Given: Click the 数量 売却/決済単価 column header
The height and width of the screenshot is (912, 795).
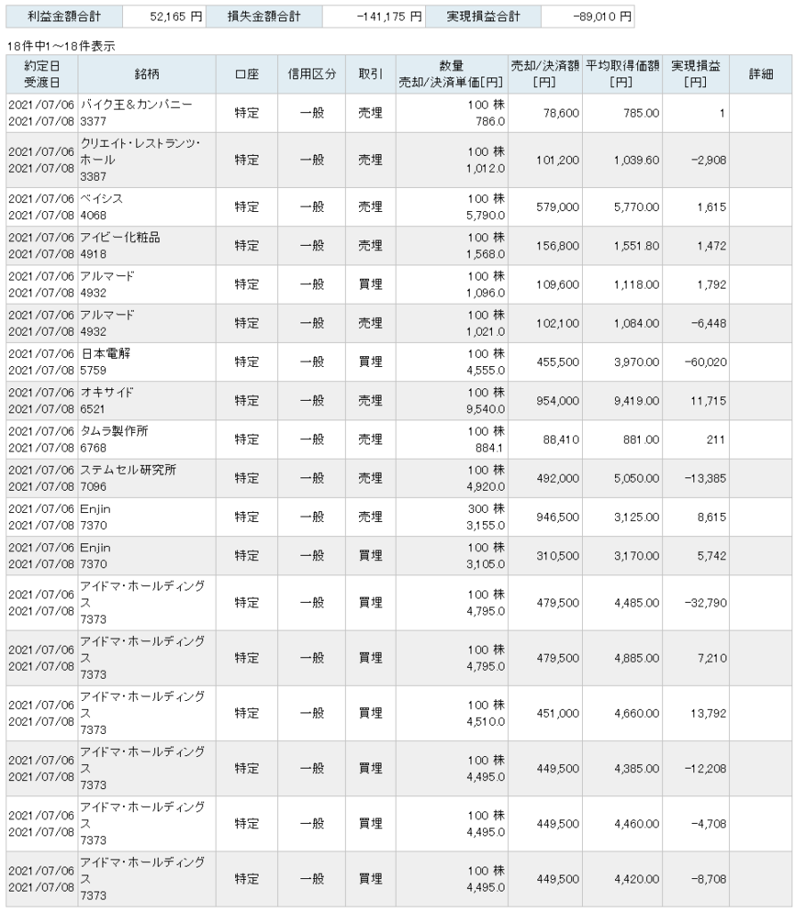Looking at the screenshot, I should 452,75.
